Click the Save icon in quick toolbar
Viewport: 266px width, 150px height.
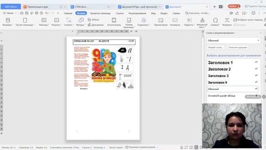(27, 13)
